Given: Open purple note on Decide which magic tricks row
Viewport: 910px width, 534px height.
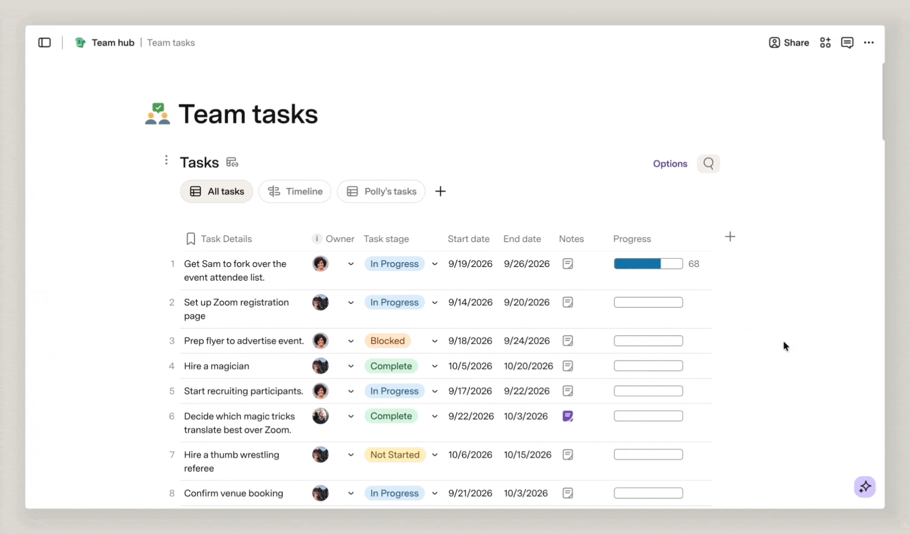Looking at the screenshot, I should click(x=568, y=416).
